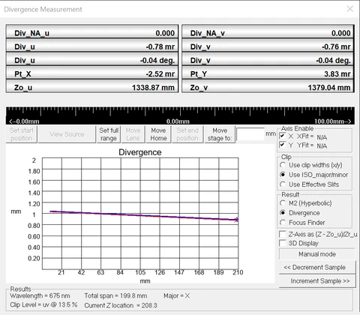Select Use ISO_major/minor radio button
This screenshot has height=315, width=360.
(283, 175)
